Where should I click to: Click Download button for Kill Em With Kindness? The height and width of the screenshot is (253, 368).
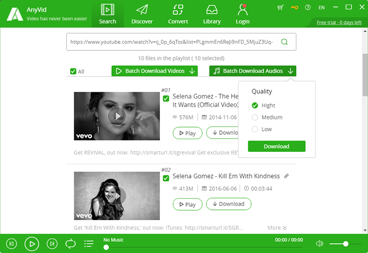coord(229,204)
